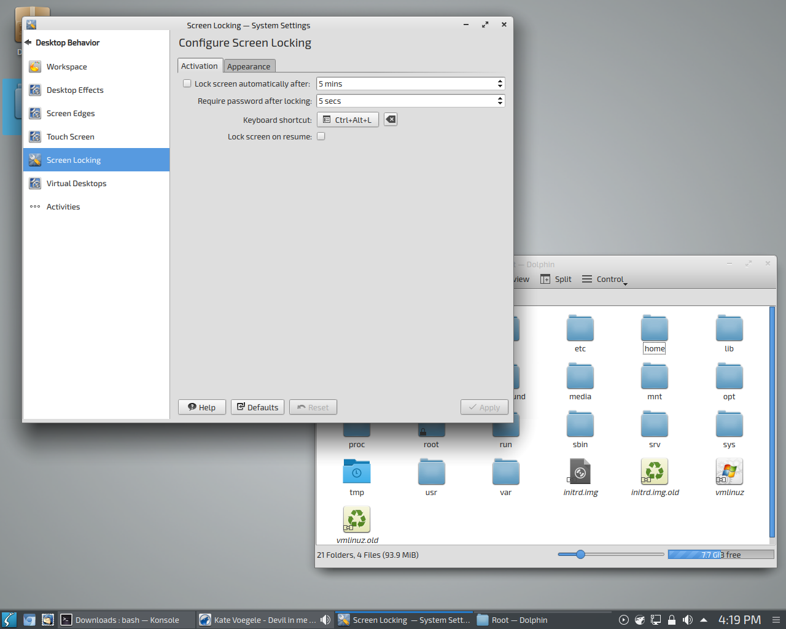Open the etc folder in Dolphin
This screenshot has width=786, height=629.
tap(580, 334)
